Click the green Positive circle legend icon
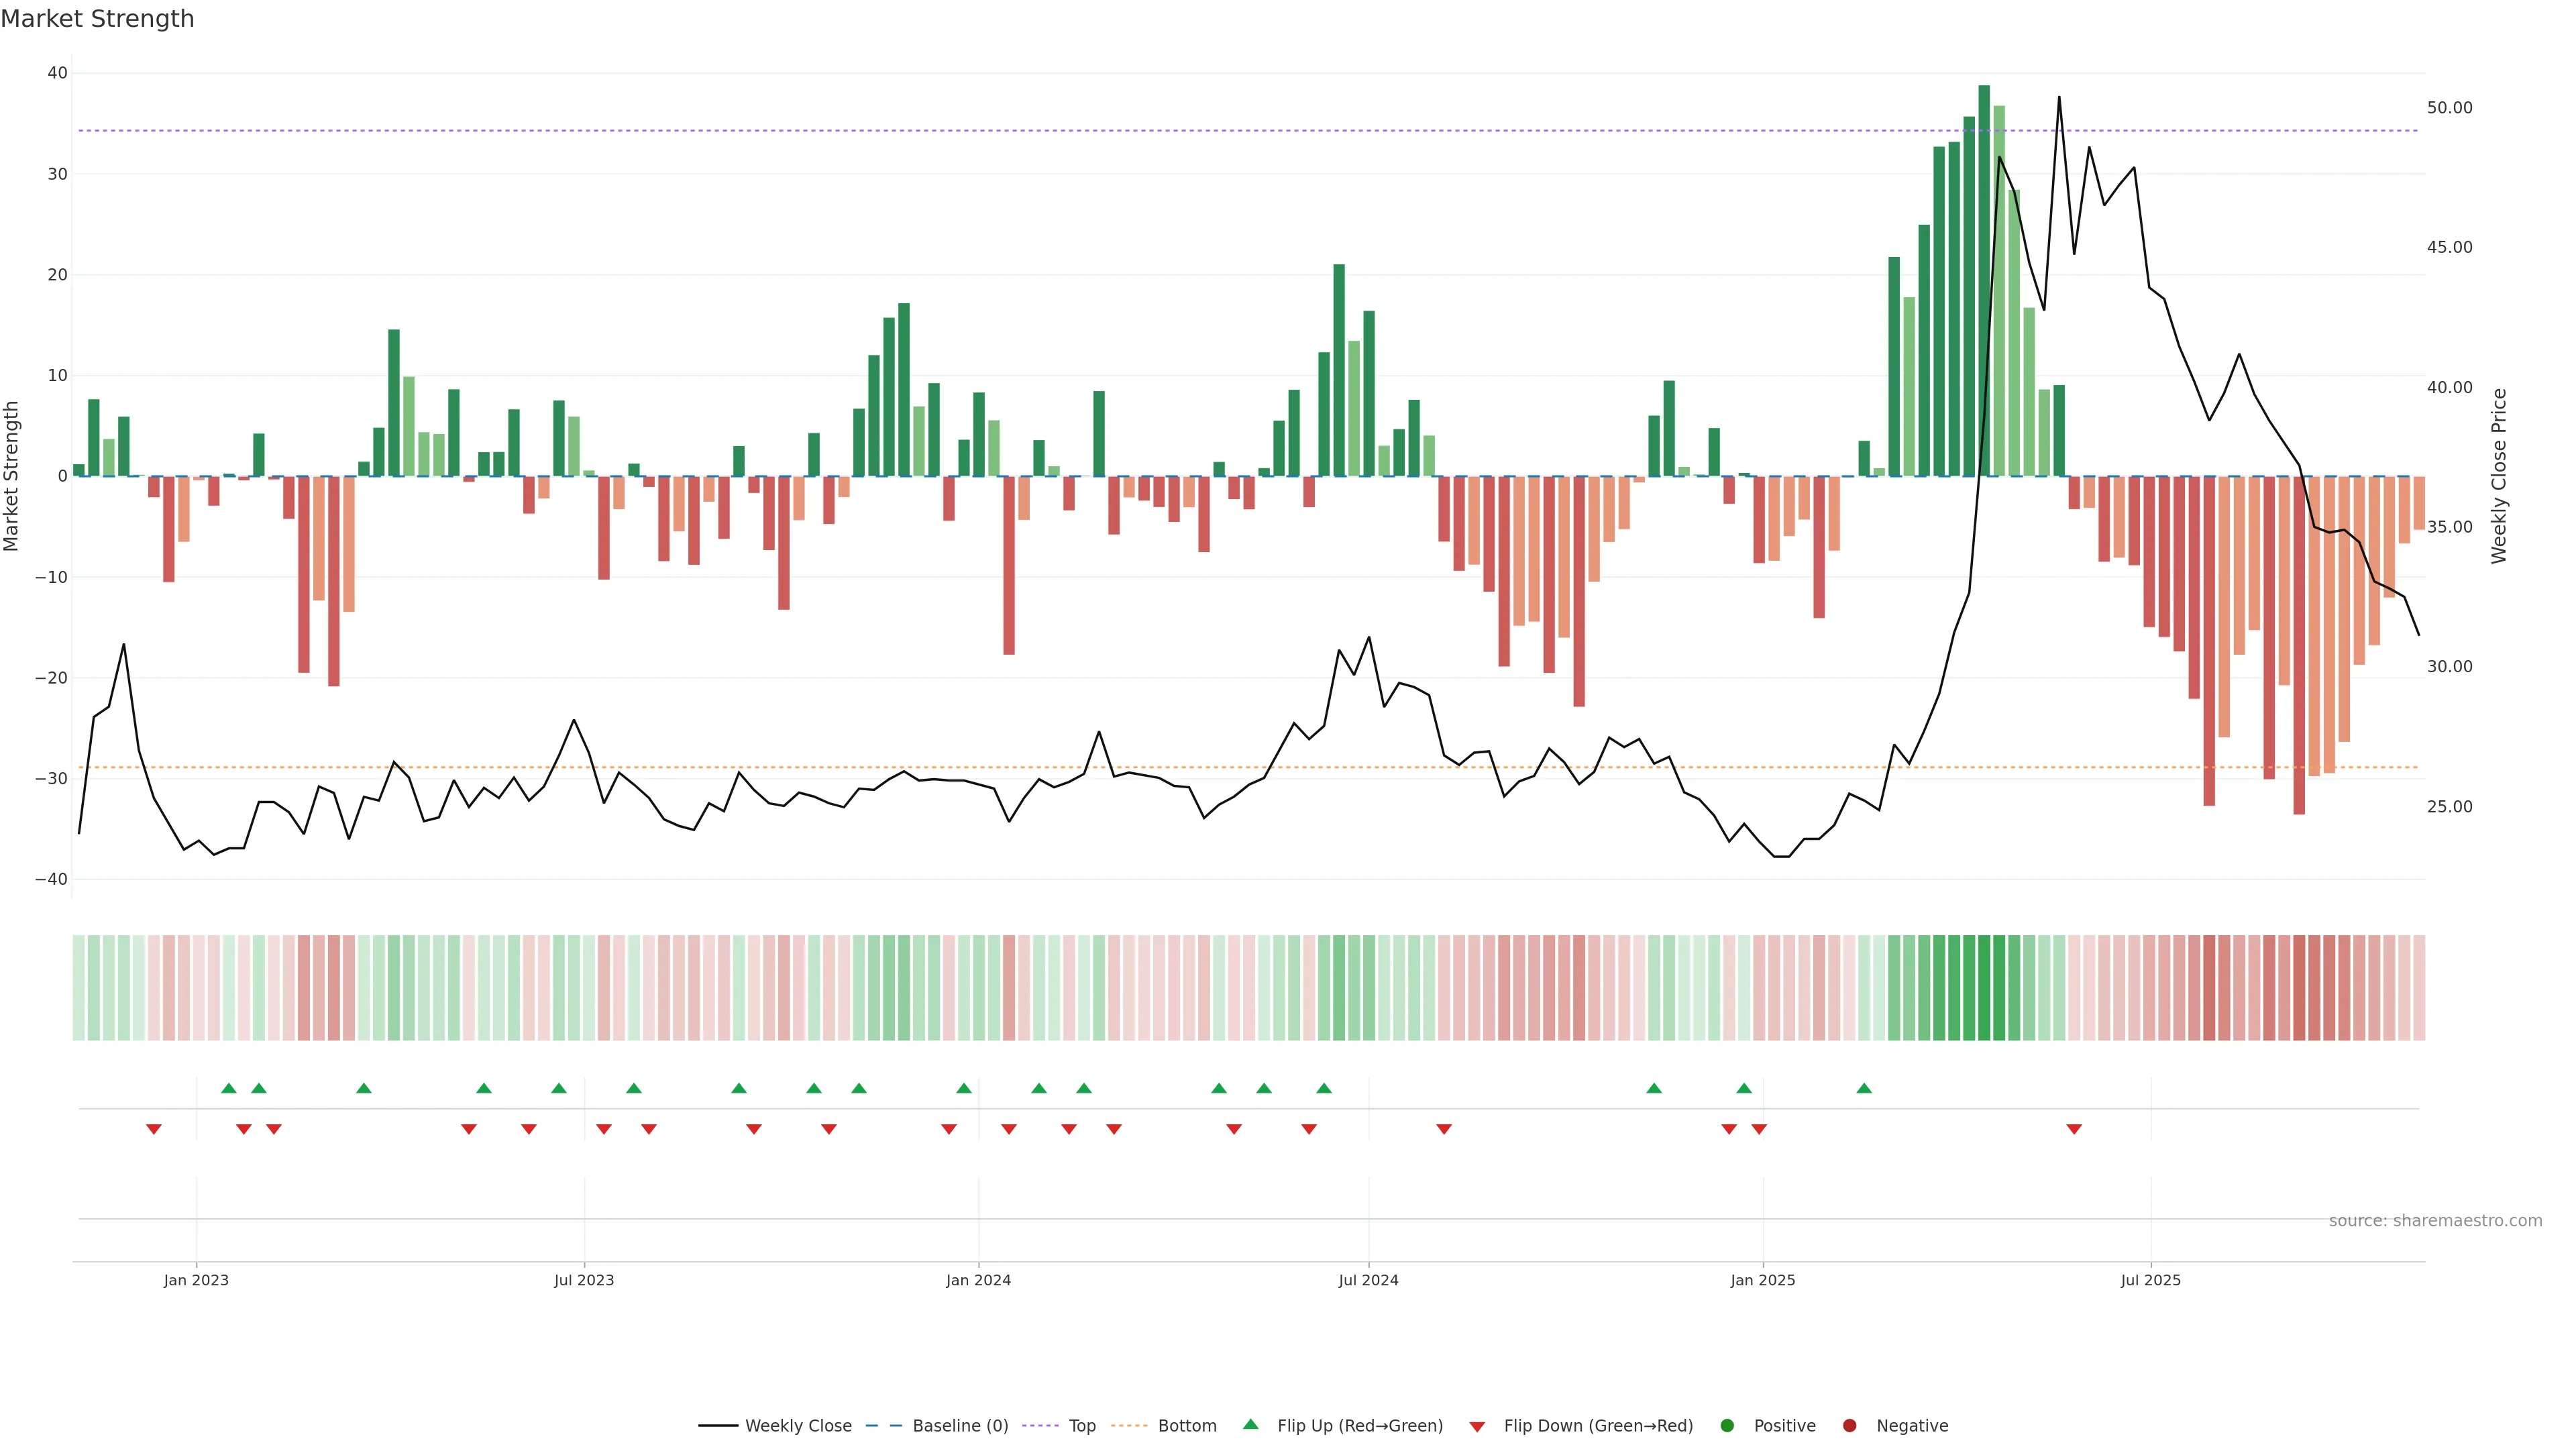This screenshot has height=1449, width=2576. tap(1727, 1426)
